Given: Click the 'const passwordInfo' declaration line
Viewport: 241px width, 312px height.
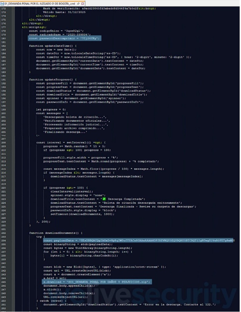Looking at the screenshot, I should click(90, 102).
